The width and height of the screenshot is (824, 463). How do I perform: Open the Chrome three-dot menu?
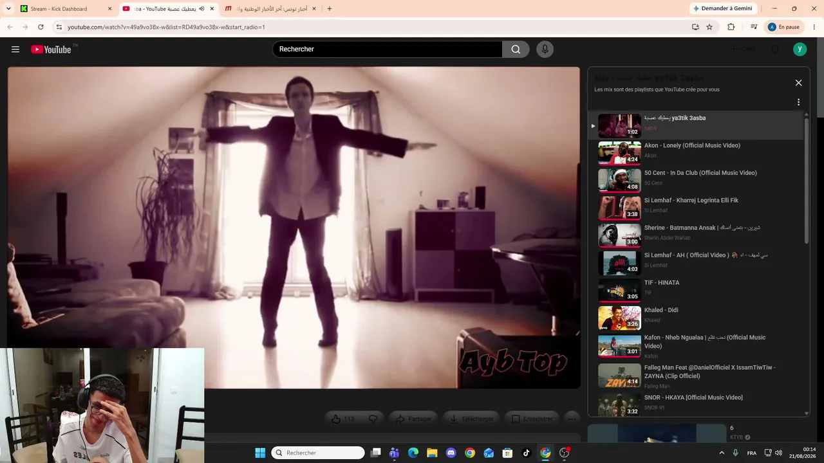coord(814,27)
